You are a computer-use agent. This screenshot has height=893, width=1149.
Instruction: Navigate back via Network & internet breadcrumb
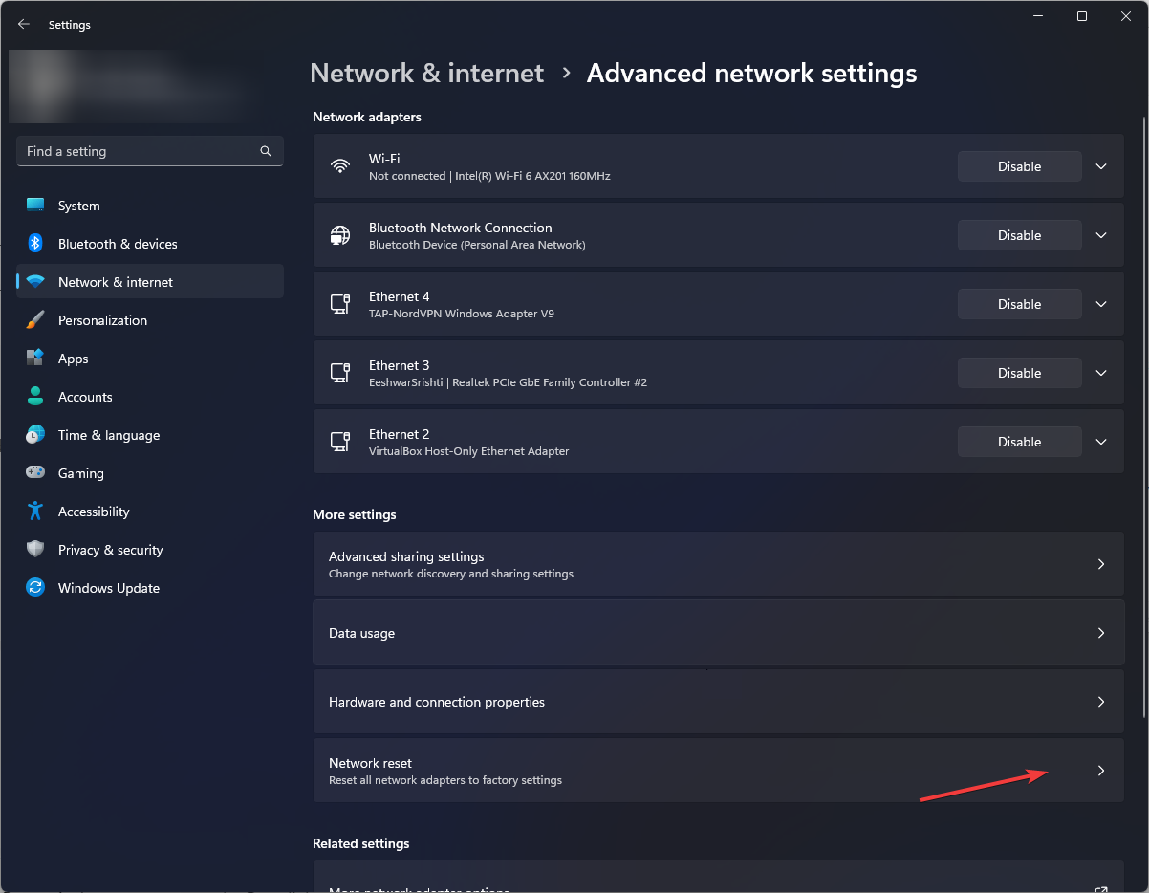point(426,74)
